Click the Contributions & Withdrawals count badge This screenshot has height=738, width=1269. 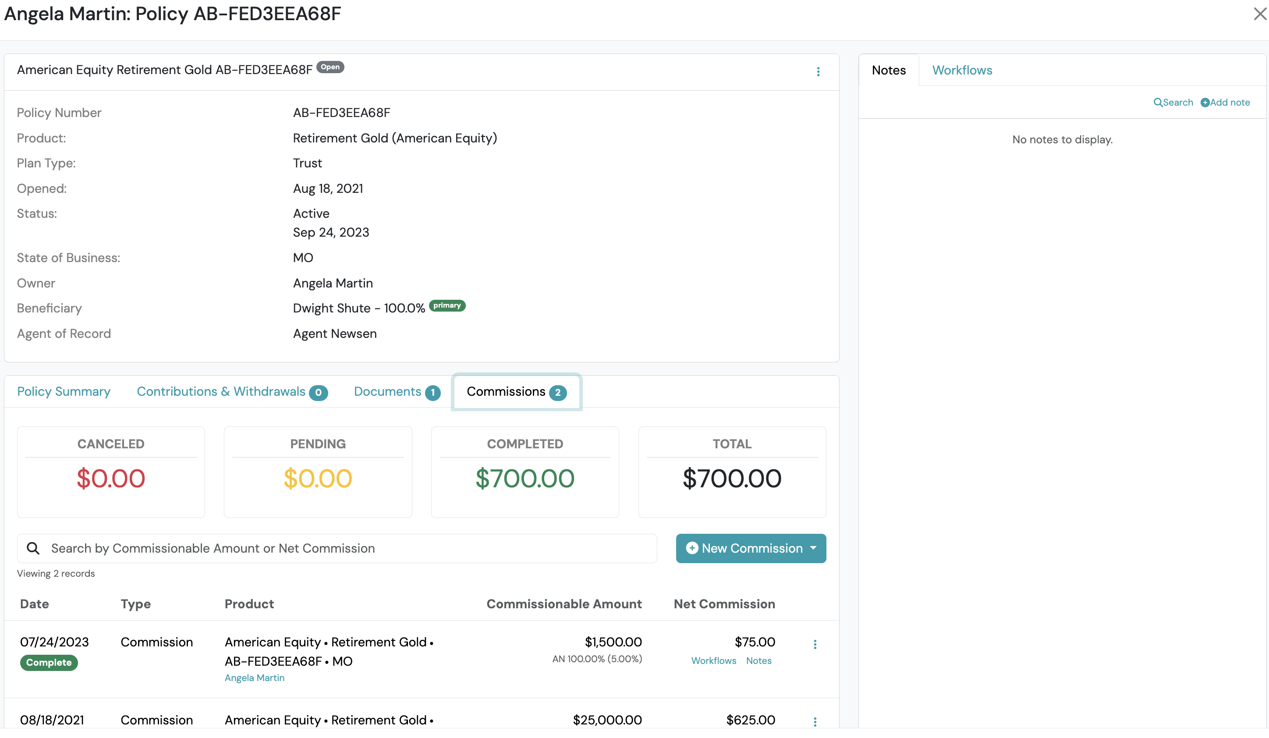318,392
